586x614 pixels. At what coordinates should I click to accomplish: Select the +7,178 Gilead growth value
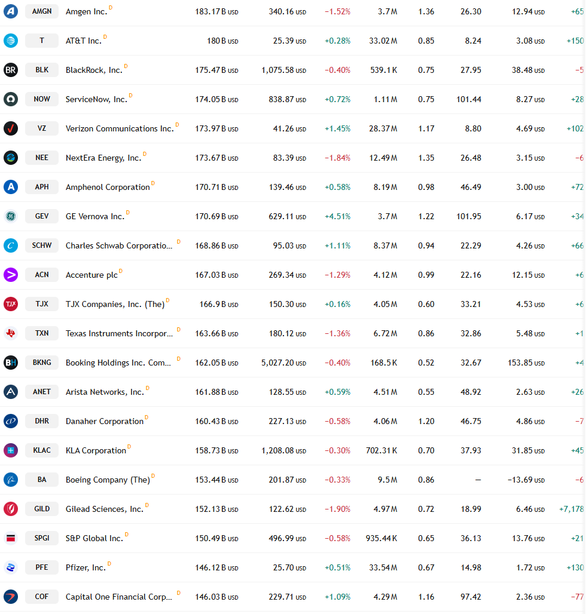coord(572,509)
